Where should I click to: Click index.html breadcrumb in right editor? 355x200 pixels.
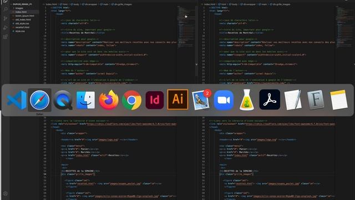210,4
